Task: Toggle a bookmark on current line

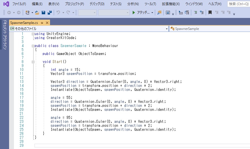Action: [x=210, y=13]
